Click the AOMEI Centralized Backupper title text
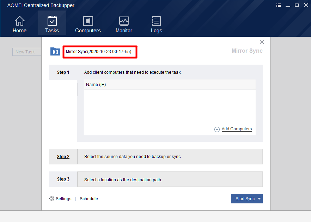 pos(41,5)
